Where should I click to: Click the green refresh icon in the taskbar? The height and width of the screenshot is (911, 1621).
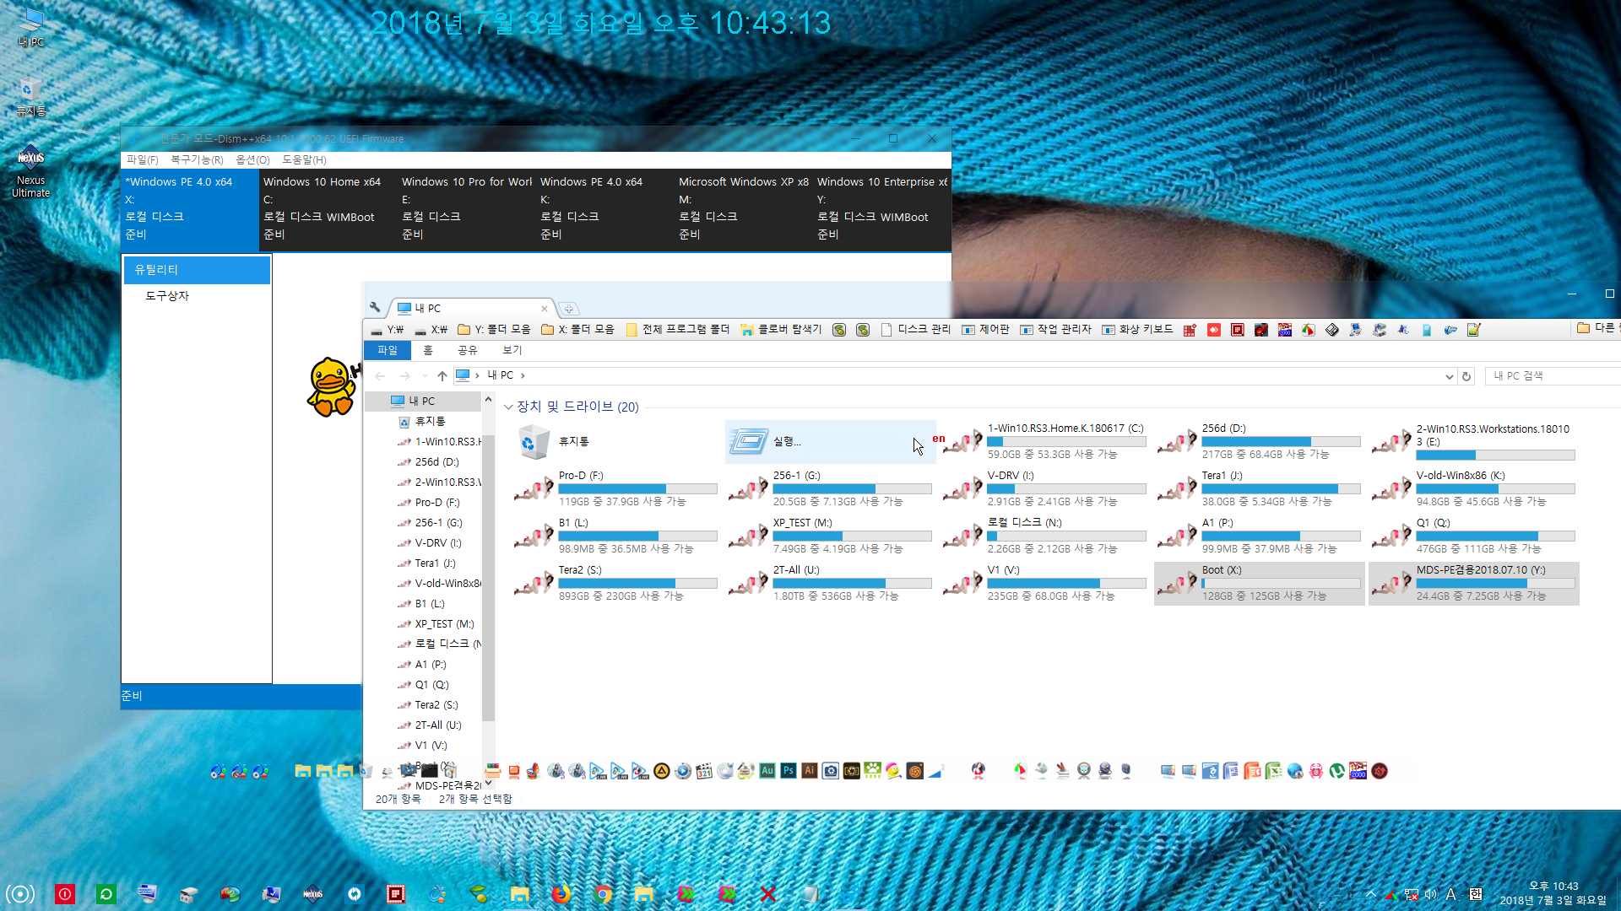(106, 894)
